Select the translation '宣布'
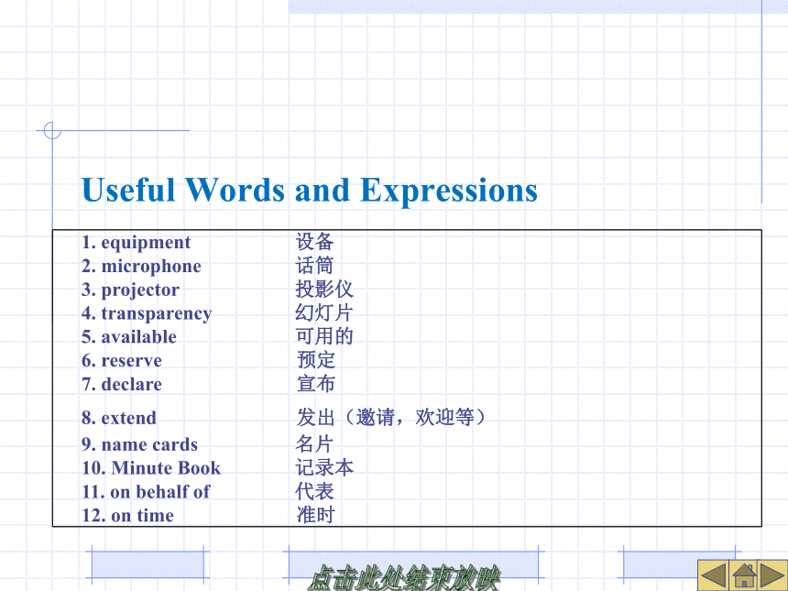 click(315, 383)
